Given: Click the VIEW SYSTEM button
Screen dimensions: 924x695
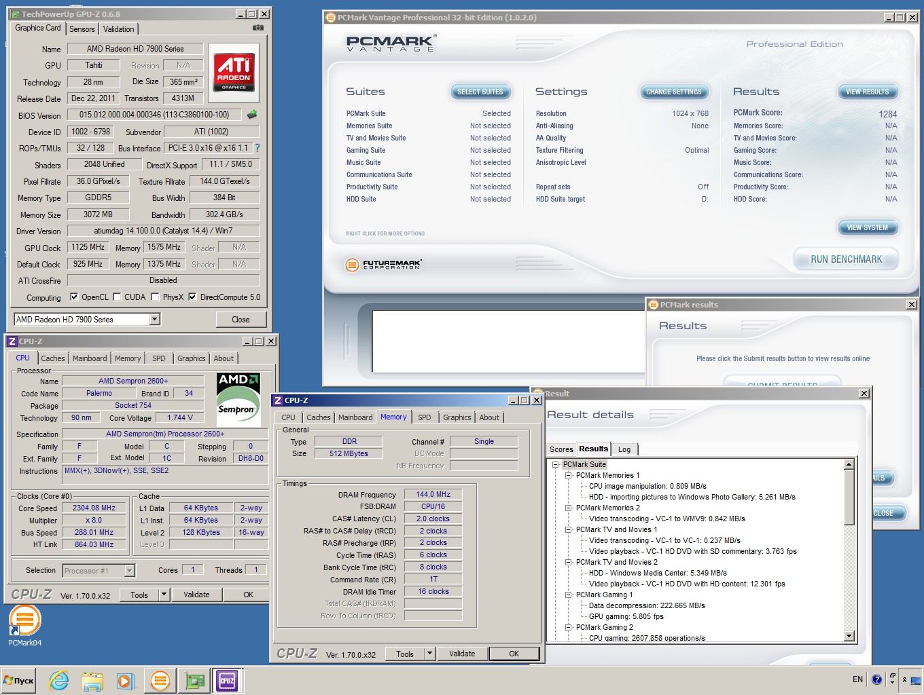Looking at the screenshot, I should click(868, 227).
